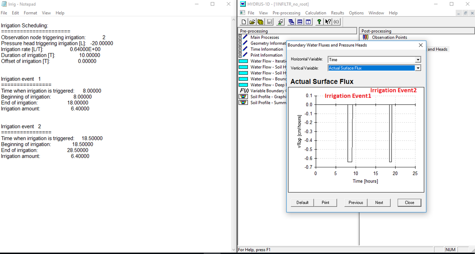The height and width of the screenshot is (254, 475).
Task: Open the Pre-processing menu in HYDRUS-1D
Action: point(286,13)
